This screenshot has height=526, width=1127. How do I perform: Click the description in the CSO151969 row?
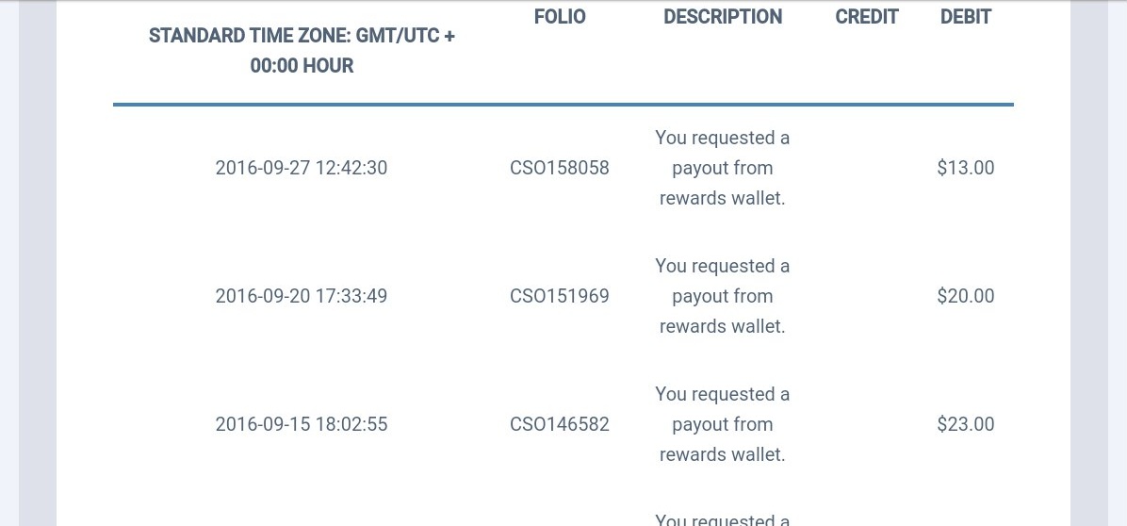(x=723, y=296)
